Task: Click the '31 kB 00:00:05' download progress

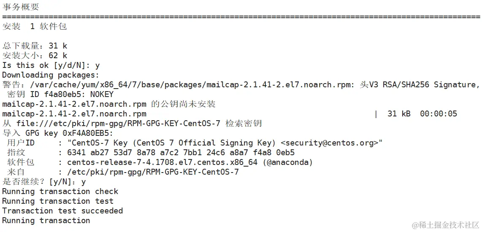Action: click(x=422, y=114)
